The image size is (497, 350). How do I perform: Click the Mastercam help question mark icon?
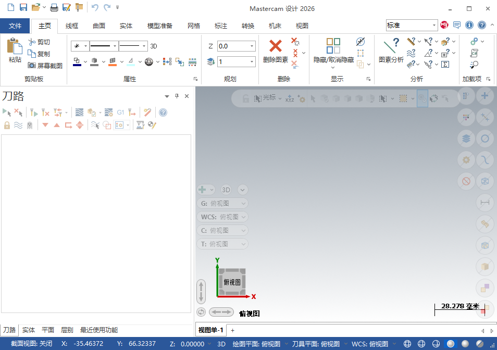[x=482, y=25]
